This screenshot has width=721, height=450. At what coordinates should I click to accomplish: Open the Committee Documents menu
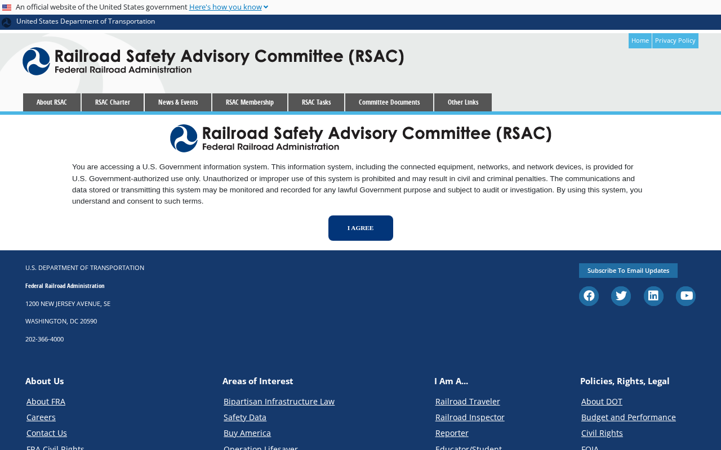[x=389, y=102]
